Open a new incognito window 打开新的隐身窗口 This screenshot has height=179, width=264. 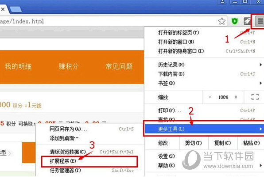tap(204, 51)
